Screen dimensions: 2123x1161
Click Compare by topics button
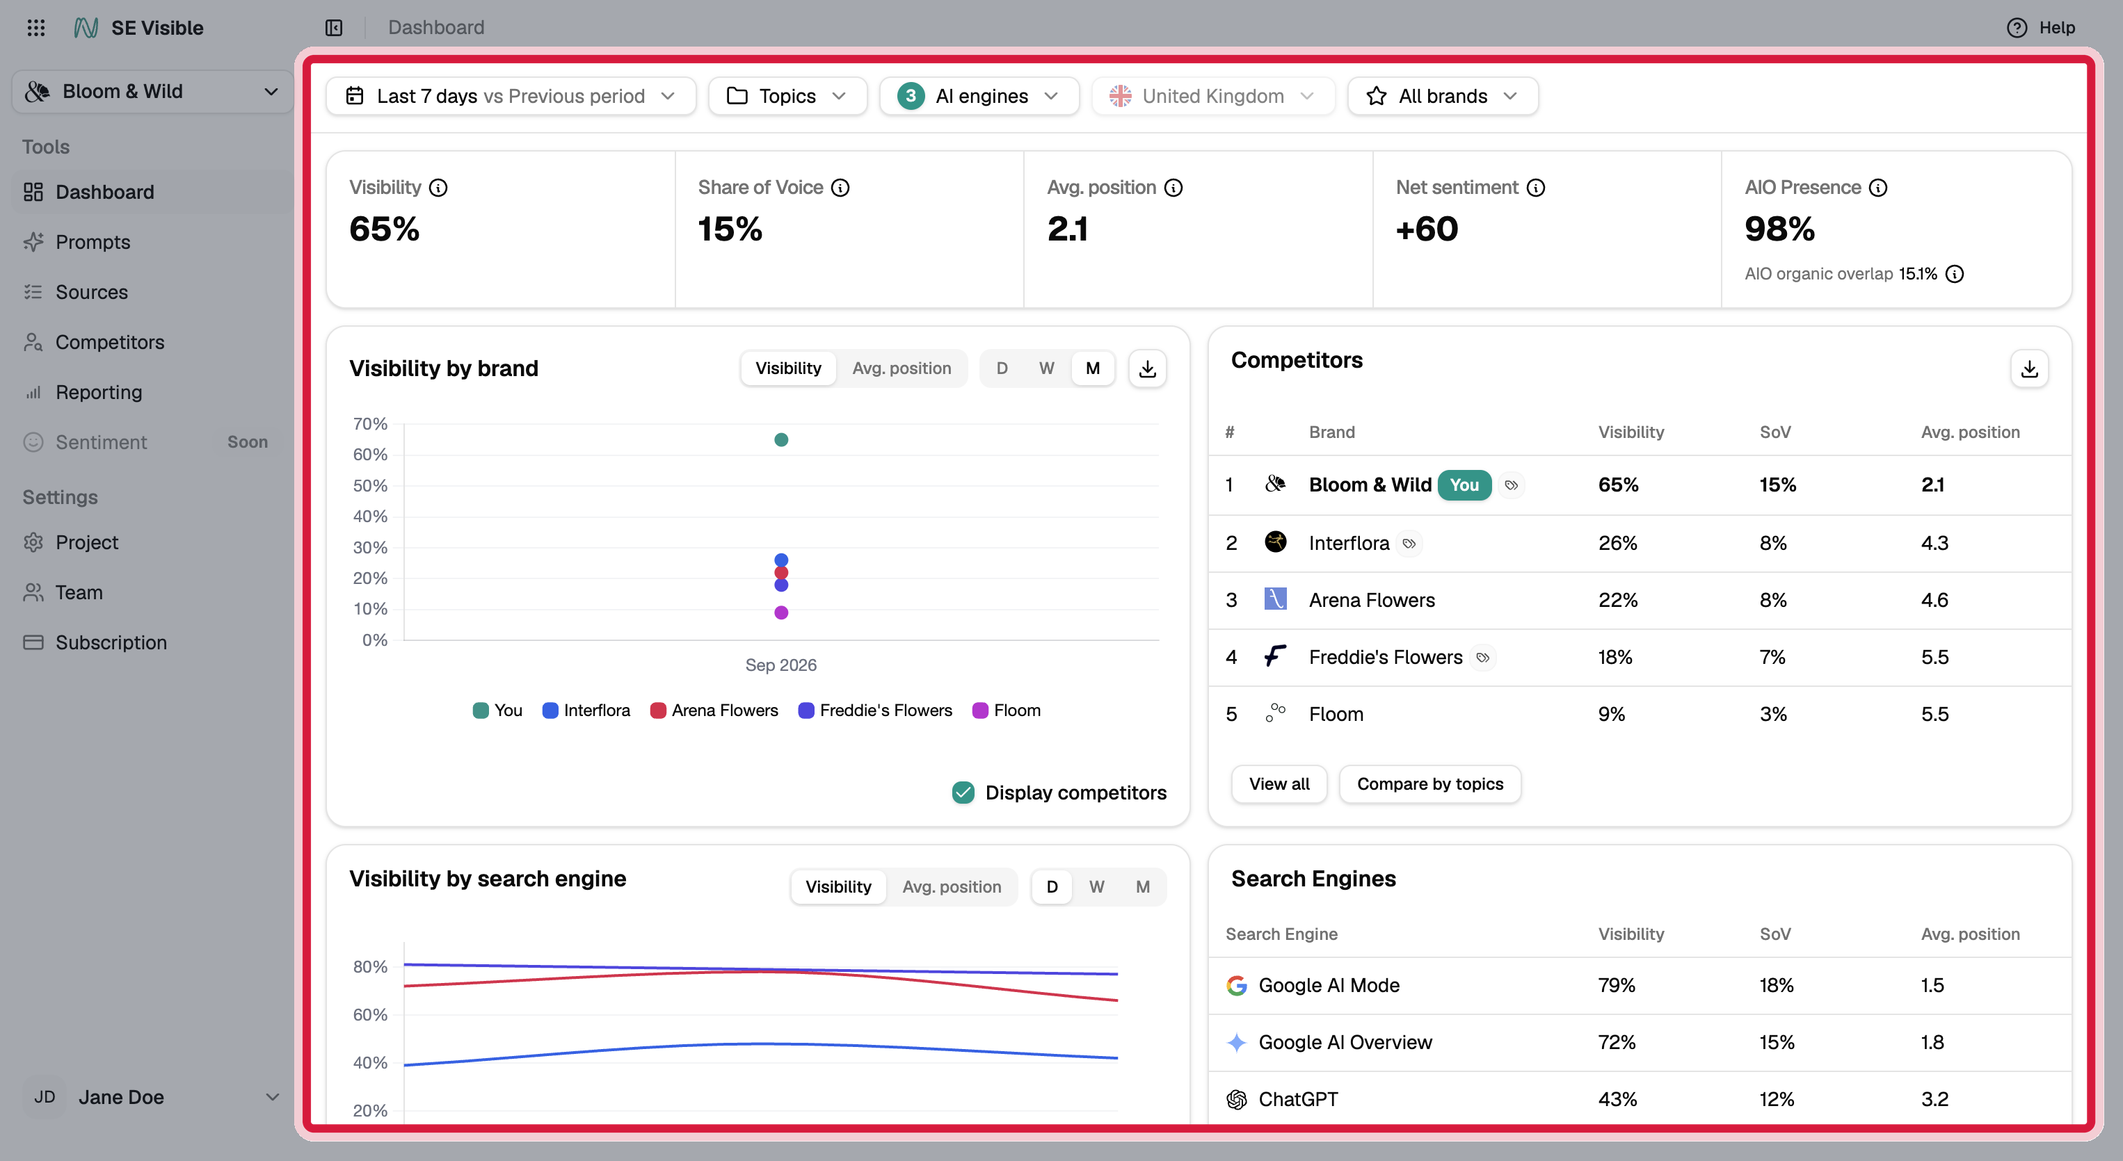[x=1430, y=785]
